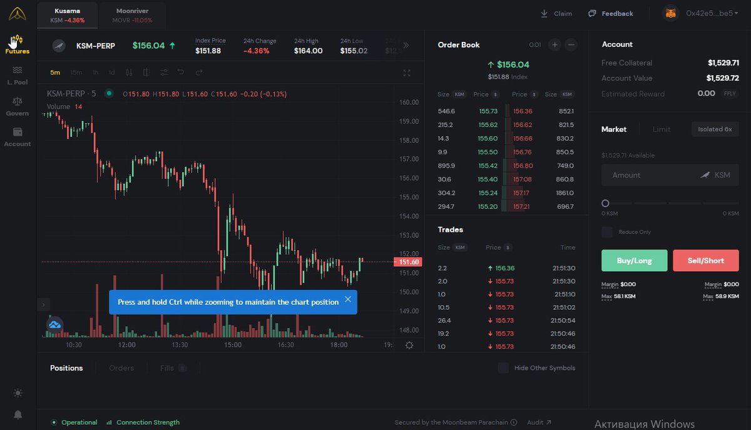Screen dimensions: 751x430
Task: Open the Isolated 6x leverage selector
Action: (715, 129)
